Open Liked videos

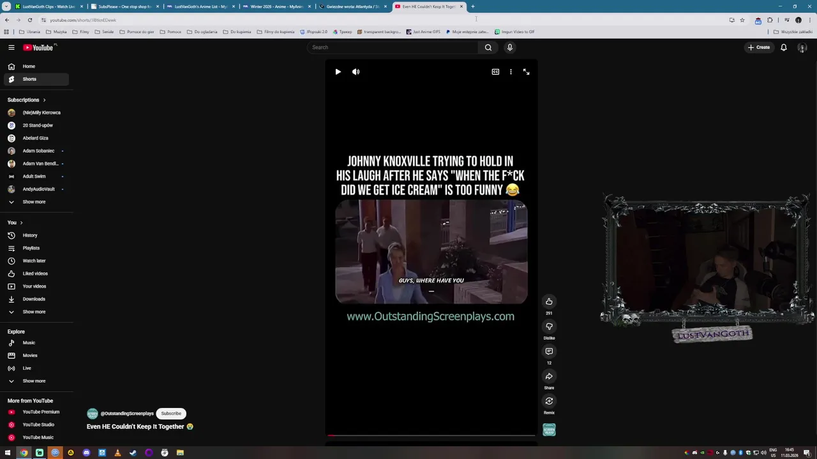(x=36, y=273)
